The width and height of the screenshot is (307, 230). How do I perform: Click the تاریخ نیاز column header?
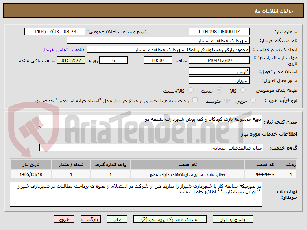click(x=31, y=165)
